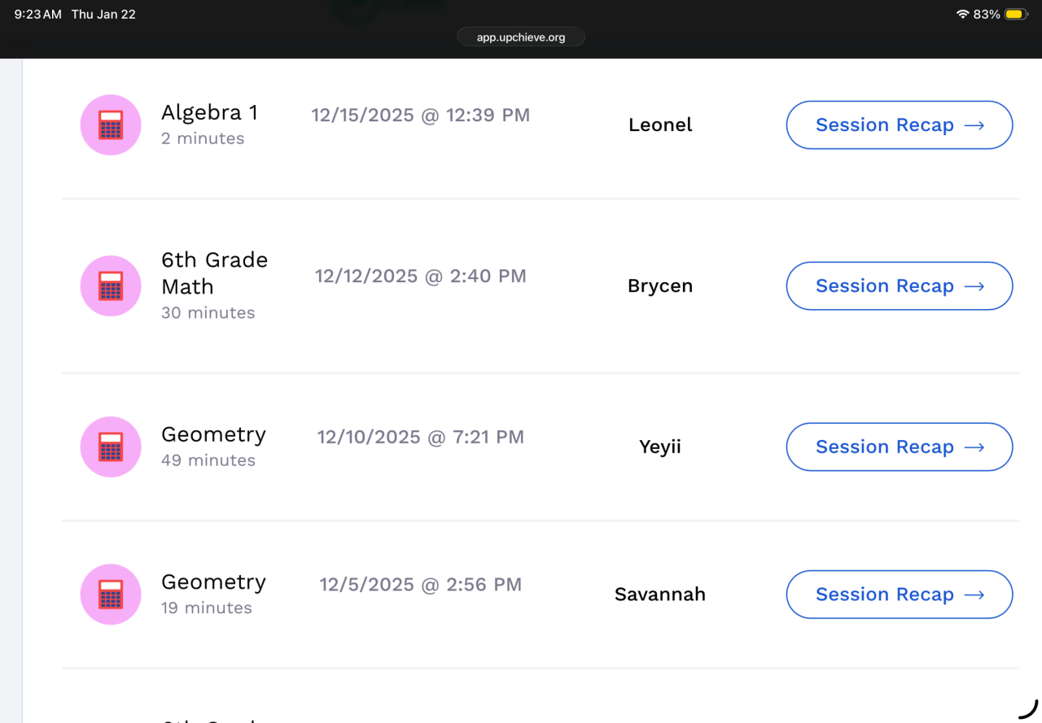Tap the battery indicator icon
Image resolution: width=1042 pixels, height=723 pixels.
[x=1016, y=15]
